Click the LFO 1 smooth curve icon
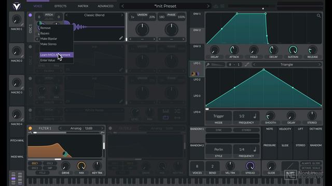Image resolution: width=332 pixels, height=186 pixels. tap(247, 65)
